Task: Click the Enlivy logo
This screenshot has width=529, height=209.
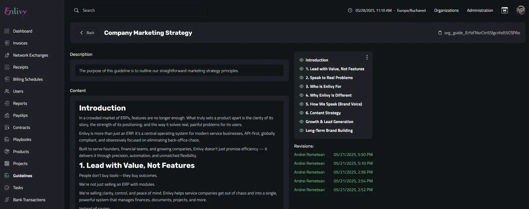Action: tap(16, 11)
